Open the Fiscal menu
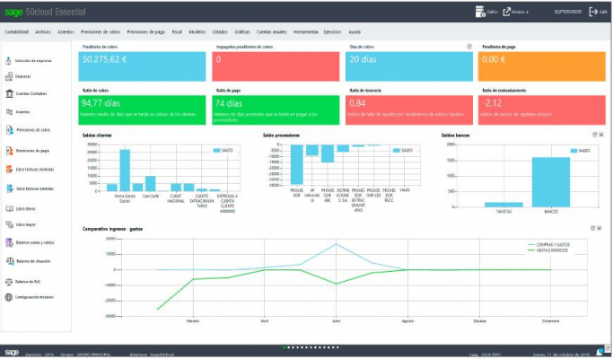Image resolution: width=613 pixels, height=359 pixels. pos(177,32)
